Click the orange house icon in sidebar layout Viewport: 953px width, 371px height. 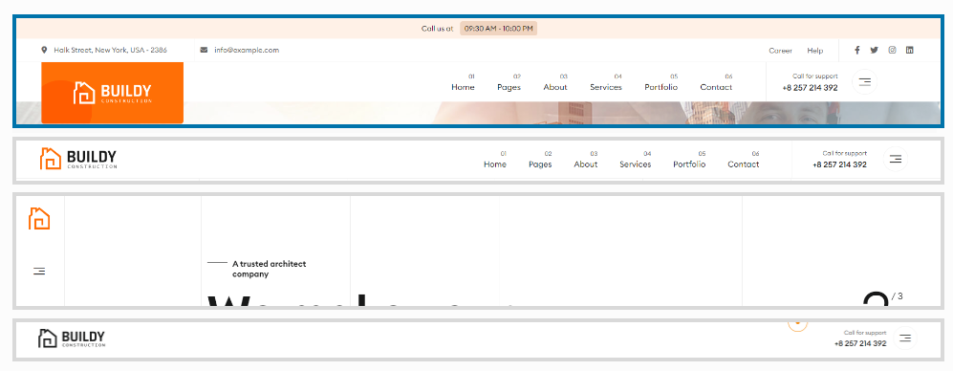tap(39, 218)
